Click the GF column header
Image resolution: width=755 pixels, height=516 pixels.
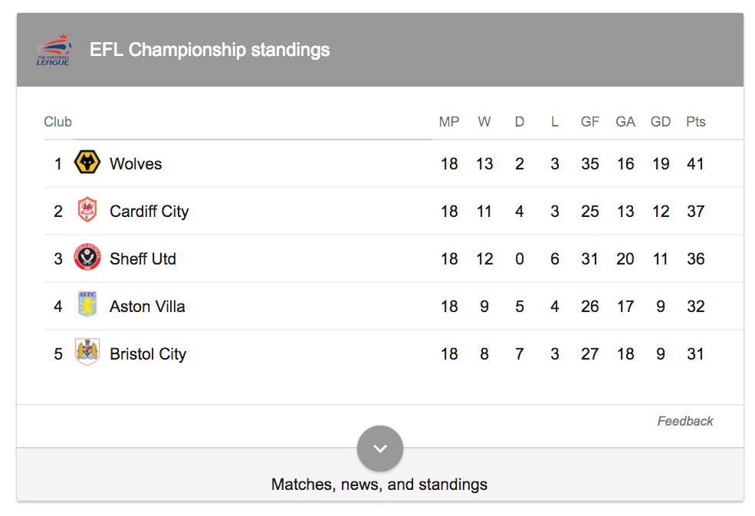589,121
